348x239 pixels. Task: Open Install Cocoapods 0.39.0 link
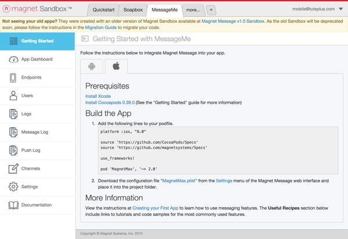click(110, 102)
